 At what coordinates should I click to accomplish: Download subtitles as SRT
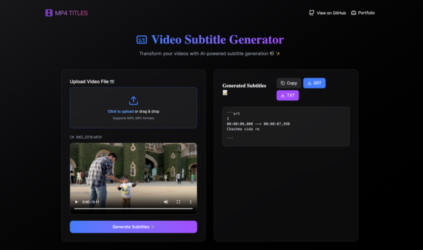click(314, 83)
